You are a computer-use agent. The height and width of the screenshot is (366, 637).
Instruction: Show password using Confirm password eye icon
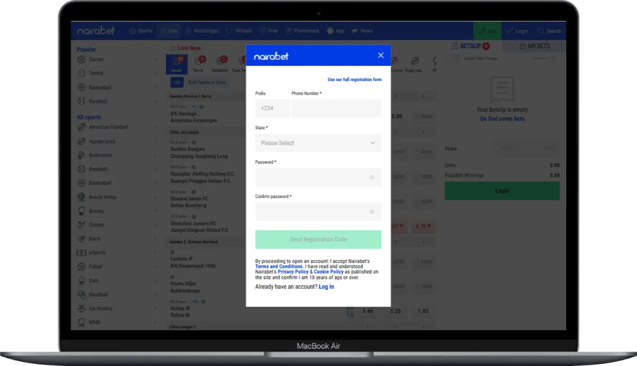372,212
